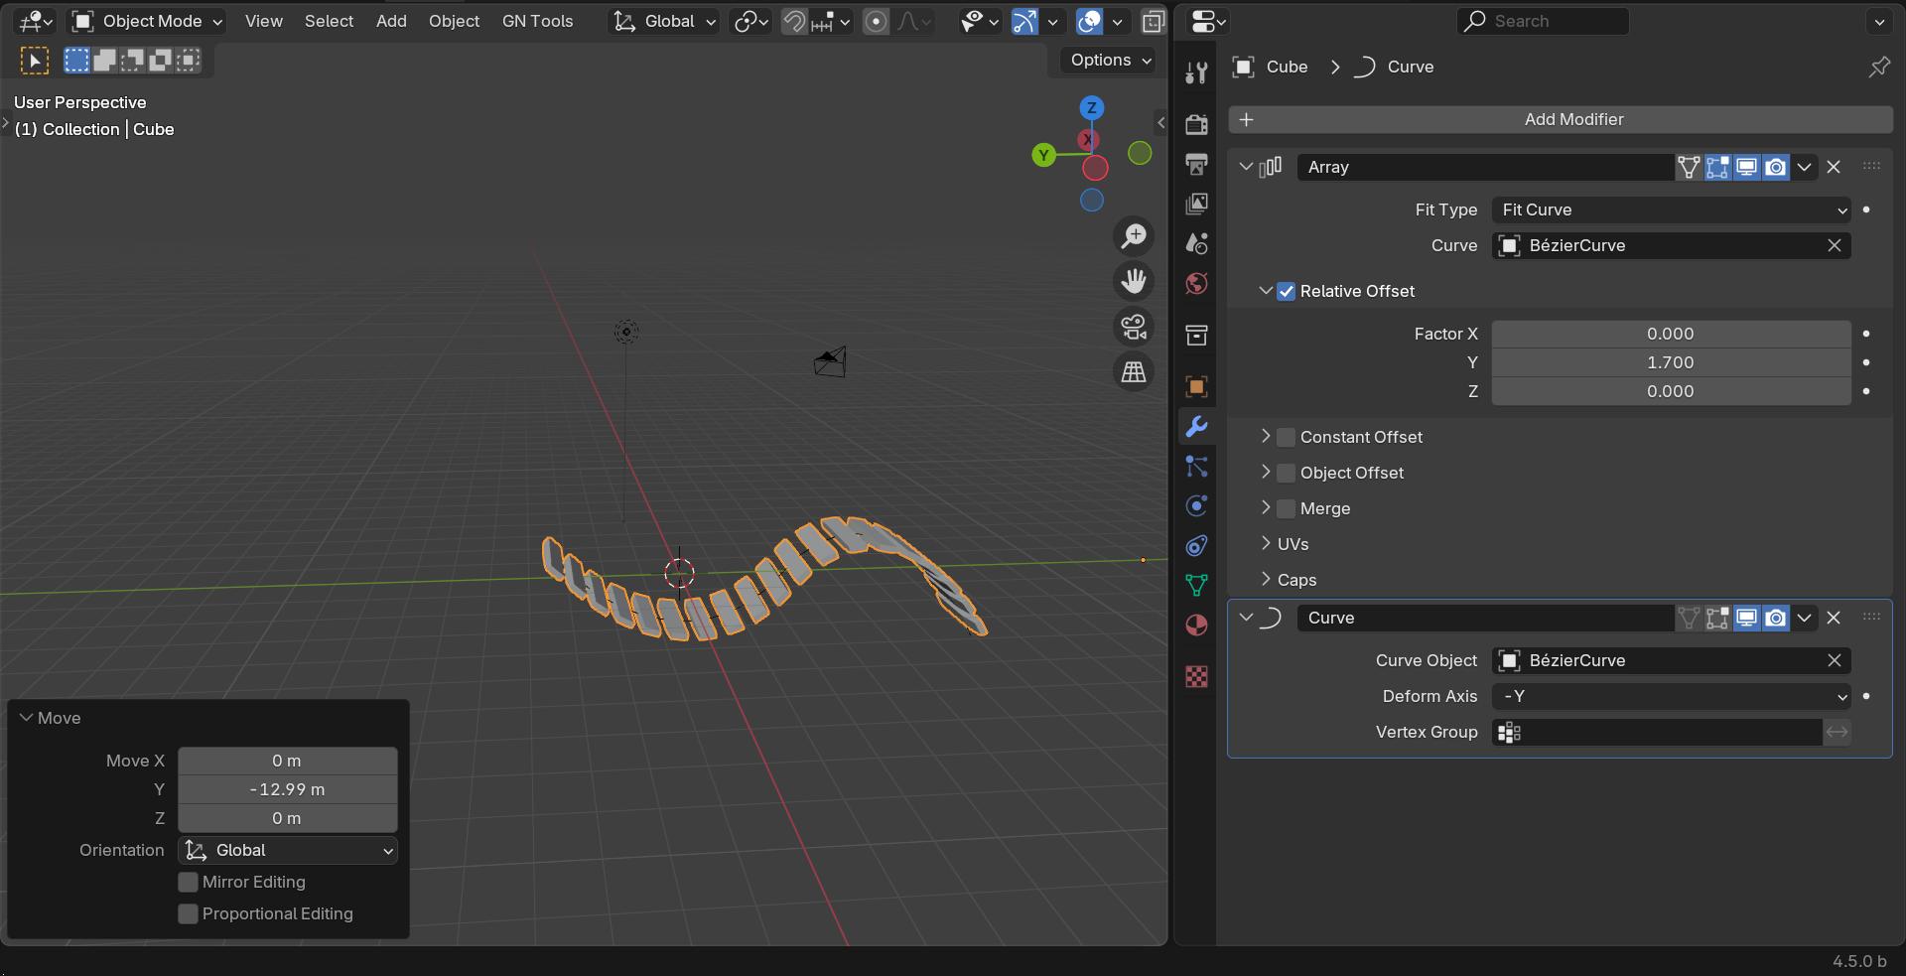Open the Scene properties tab
1906x976 pixels.
pyautogui.click(x=1196, y=243)
